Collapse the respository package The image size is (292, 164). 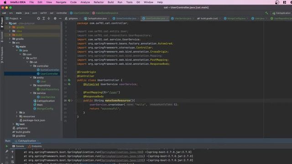click(31, 85)
